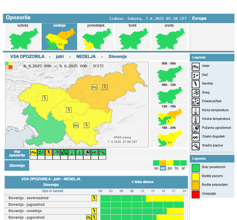Select the rain warning filter icon
This screenshot has height=220, width=237.
point(41,152)
